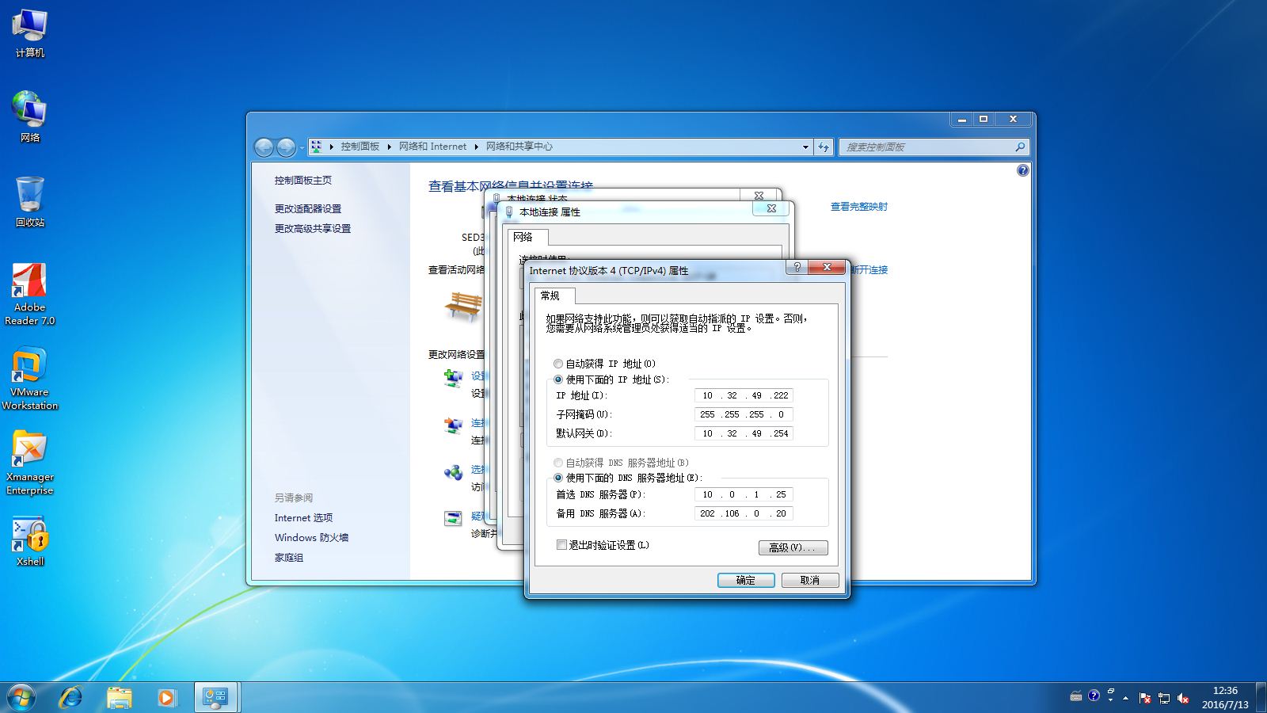Open Windows Explorer from taskbar
1267x713 pixels.
click(x=120, y=697)
